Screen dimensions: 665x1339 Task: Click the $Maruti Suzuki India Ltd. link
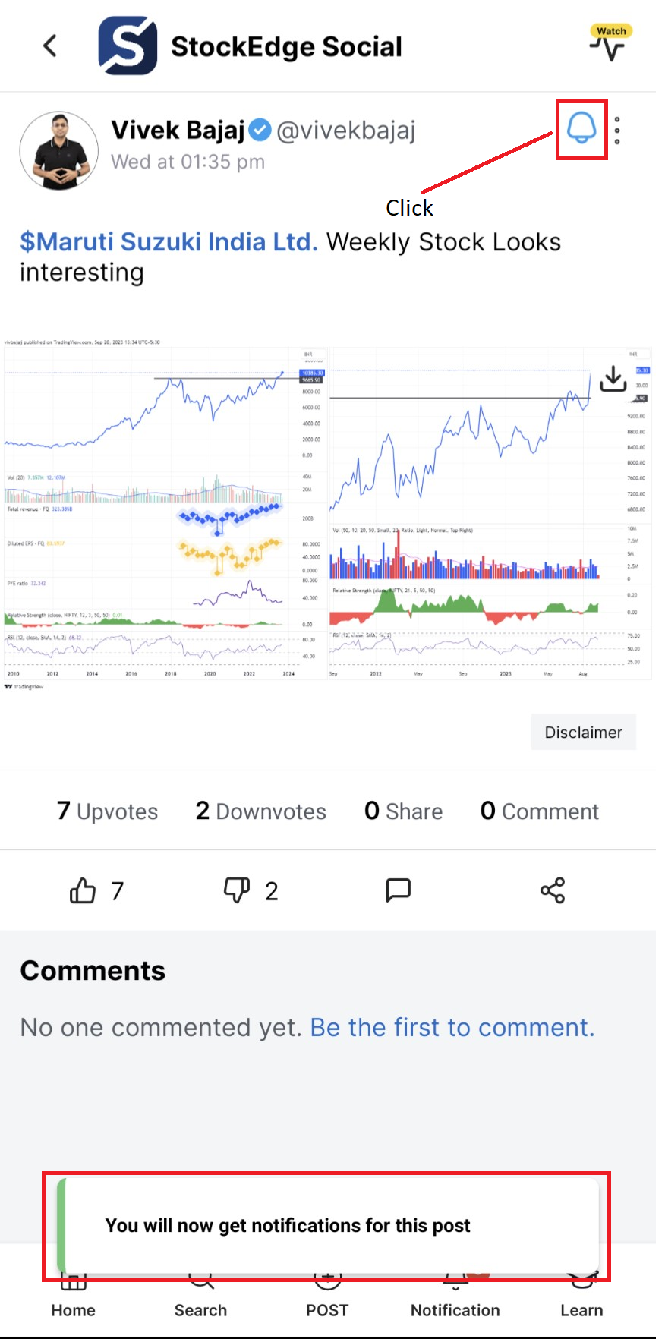(169, 242)
